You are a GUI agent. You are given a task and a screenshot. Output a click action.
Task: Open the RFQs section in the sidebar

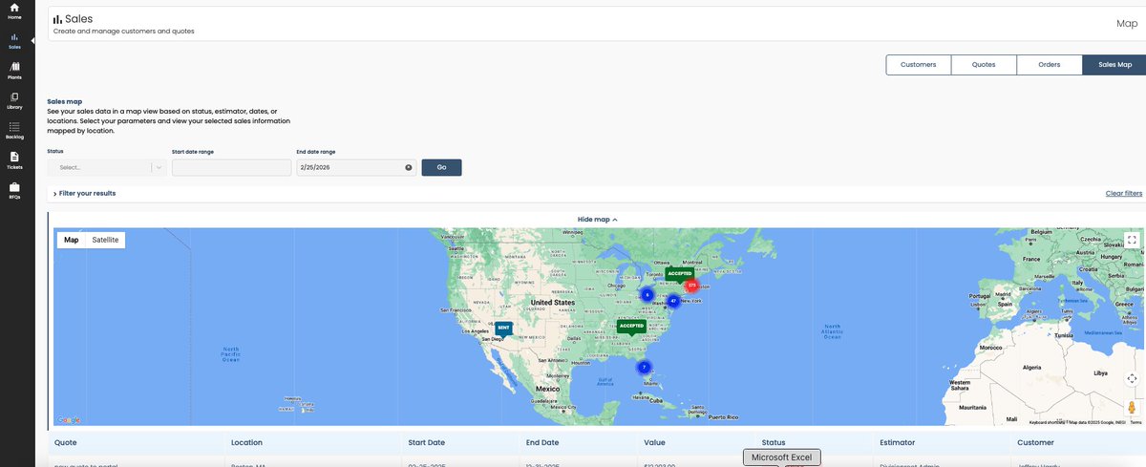pos(14,189)
